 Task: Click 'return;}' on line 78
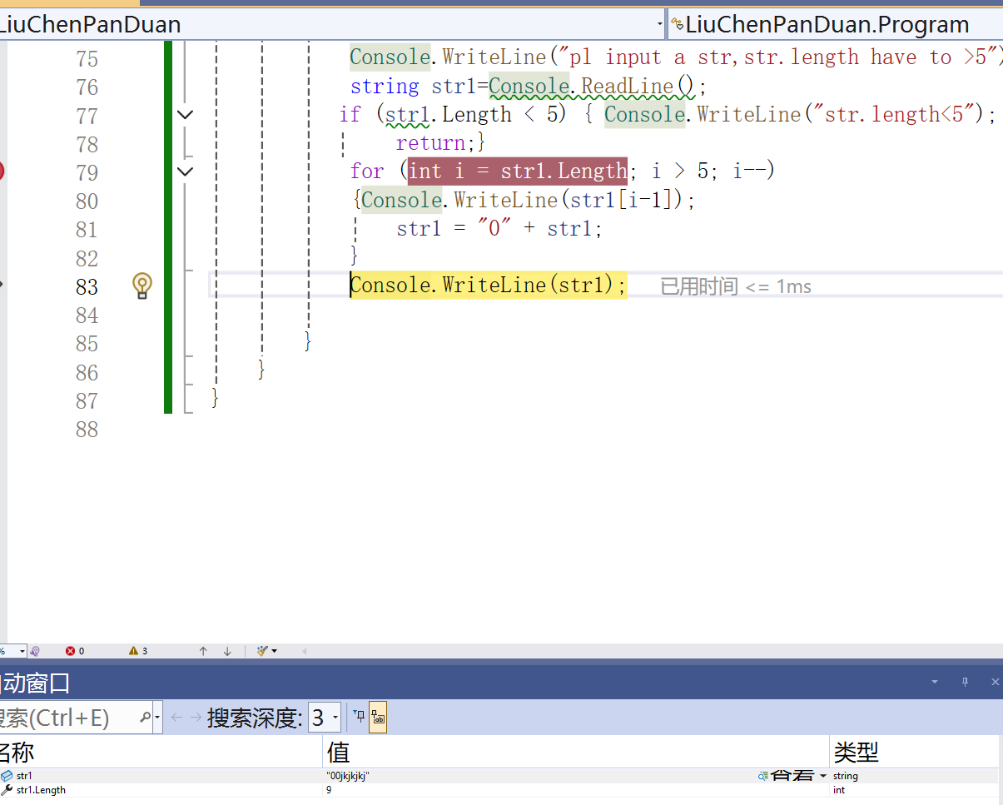pos(440,142)
